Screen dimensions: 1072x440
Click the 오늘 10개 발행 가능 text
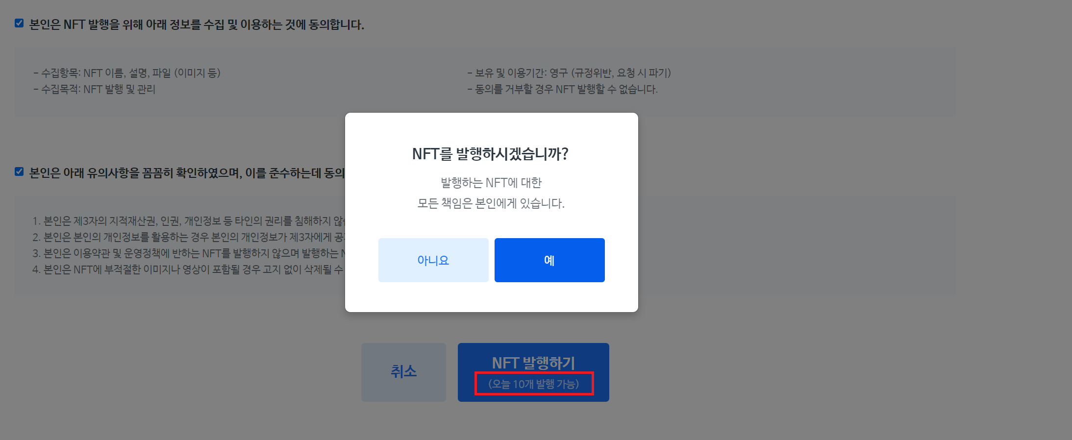[534, 384]
